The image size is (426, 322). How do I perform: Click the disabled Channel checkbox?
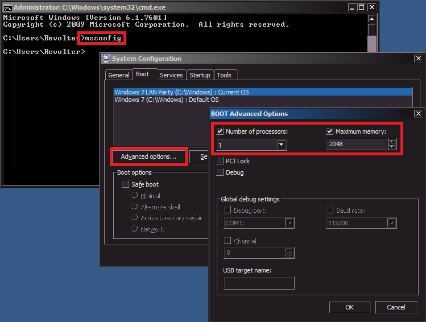[227, 241]
